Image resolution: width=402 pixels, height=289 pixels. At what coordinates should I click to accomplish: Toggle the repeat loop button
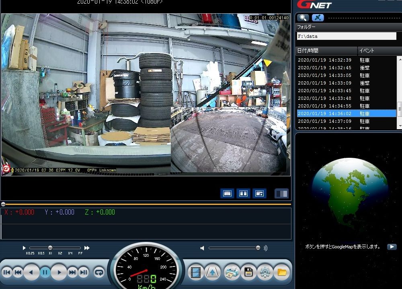tap(99, 272)
